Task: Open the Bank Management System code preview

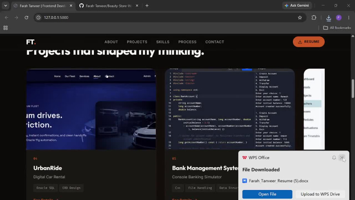Action: click(x=230, y=109)
